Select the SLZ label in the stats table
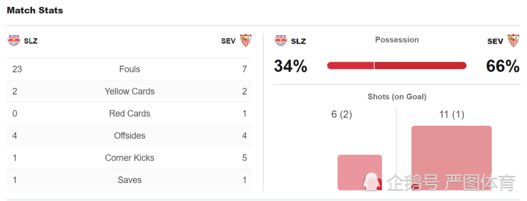The width and height of the screenshot is (527, 201). (x=31, y=41)
